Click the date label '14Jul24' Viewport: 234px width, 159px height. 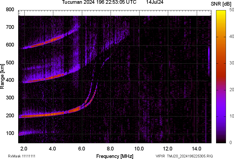click(154, 2)
